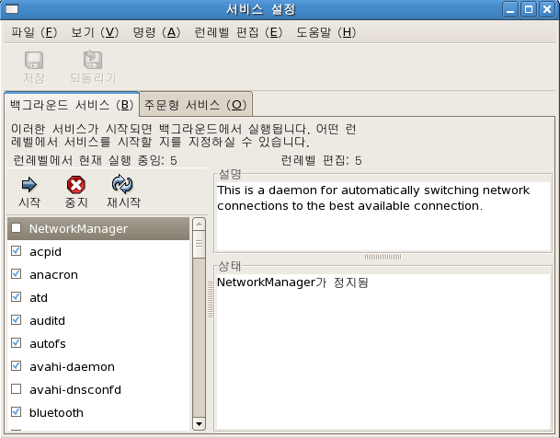Click the Save (저장) toolbar icon
The width and height of the screenshot is (560, 438).
(34, 60)
